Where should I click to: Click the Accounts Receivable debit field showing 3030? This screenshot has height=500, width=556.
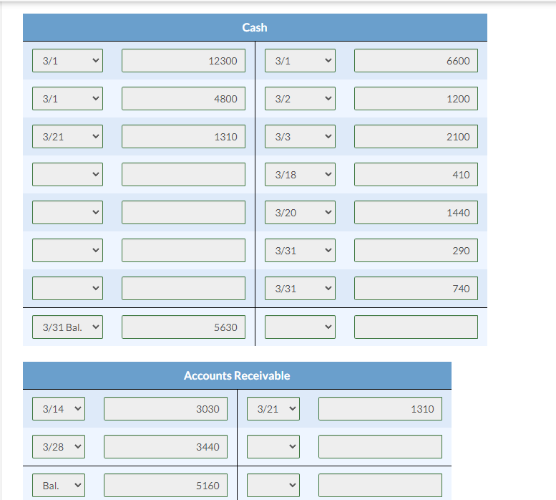click(165, 409)
